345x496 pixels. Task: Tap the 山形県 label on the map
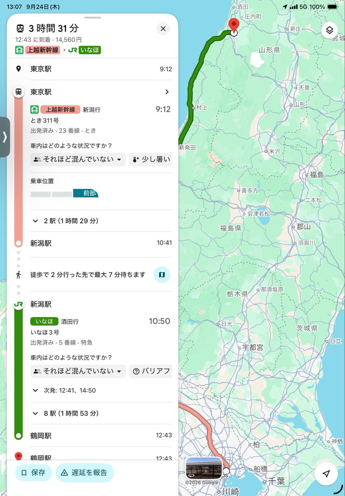point(269,50)
